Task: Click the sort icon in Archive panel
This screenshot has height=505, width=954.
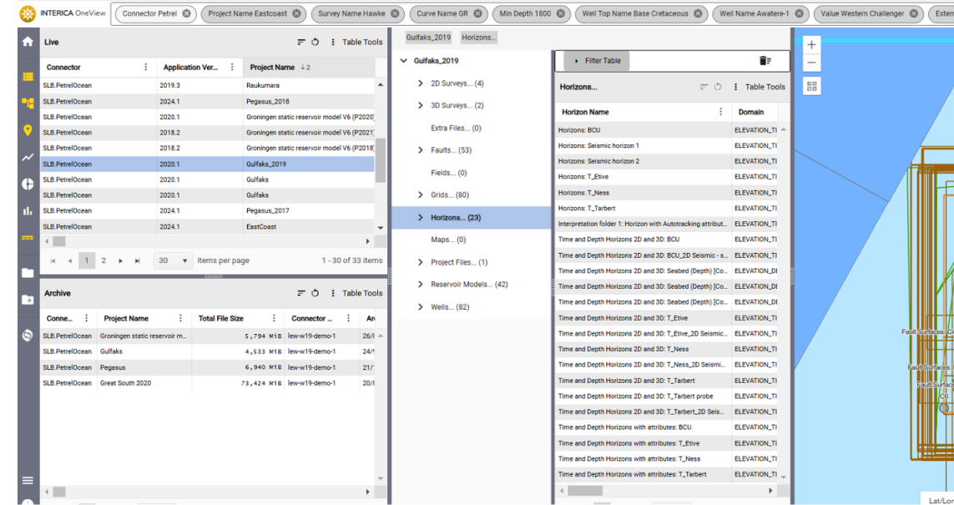Action: point(301,294)
